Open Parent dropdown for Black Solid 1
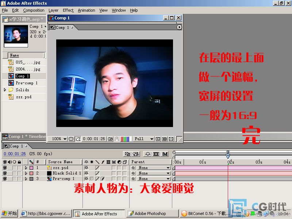The image size is (292, 219). [153, 173]
